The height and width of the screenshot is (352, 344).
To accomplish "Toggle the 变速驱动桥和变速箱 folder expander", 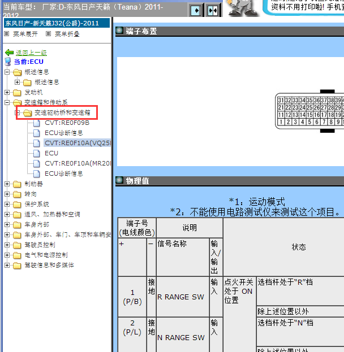I will 18,112.
